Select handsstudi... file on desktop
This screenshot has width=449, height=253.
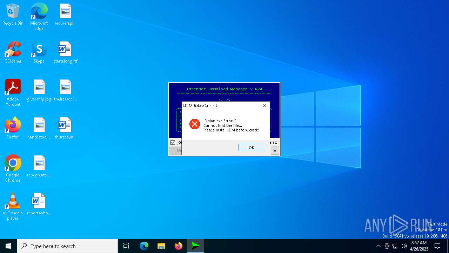(x=39, y=129)
